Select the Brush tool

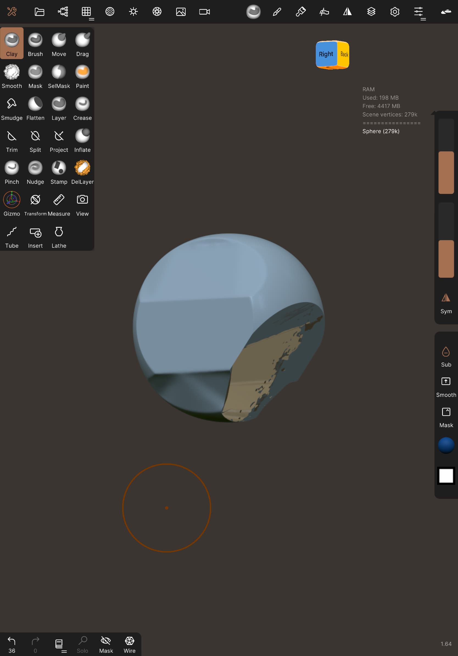click(35, 43)
